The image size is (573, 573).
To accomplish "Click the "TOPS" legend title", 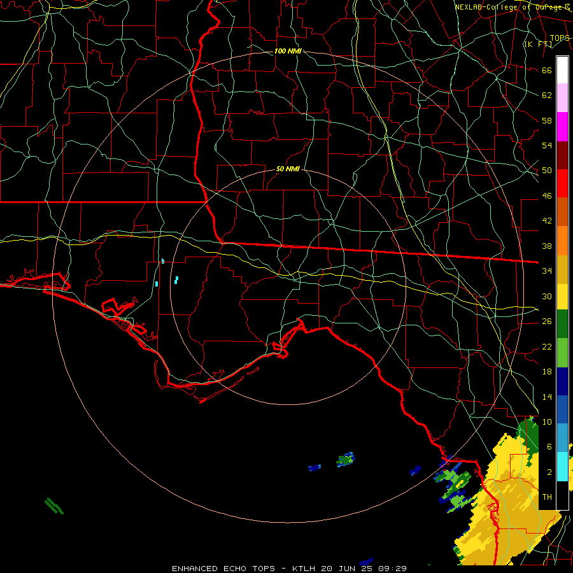I will [x=560, y=38].
